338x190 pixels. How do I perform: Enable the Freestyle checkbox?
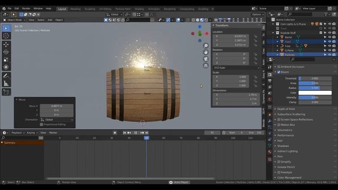coord(279,173)
